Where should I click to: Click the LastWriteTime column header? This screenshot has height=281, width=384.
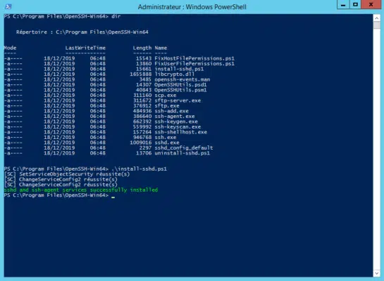coord(85,48)
